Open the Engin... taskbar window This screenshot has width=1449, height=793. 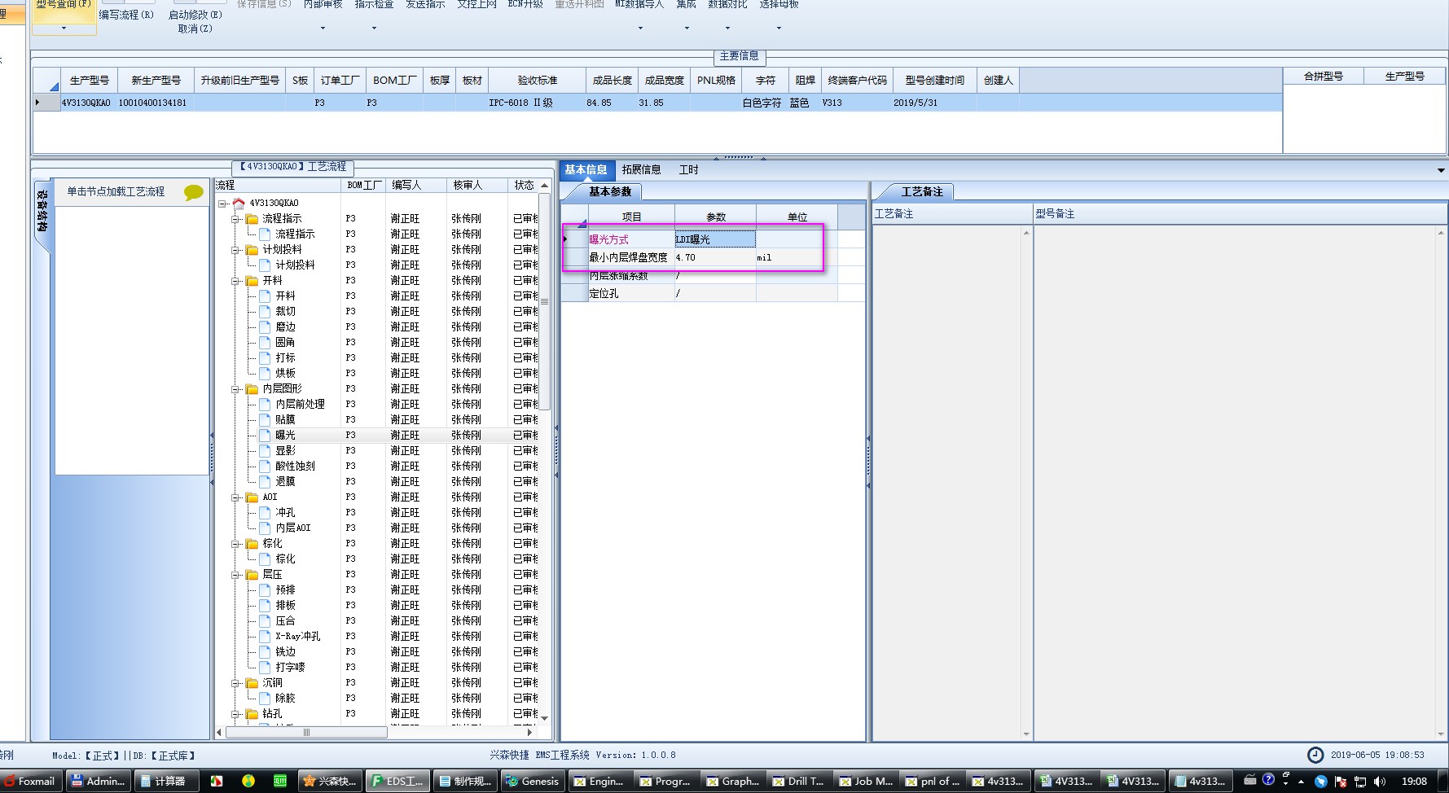coord(599,781)
